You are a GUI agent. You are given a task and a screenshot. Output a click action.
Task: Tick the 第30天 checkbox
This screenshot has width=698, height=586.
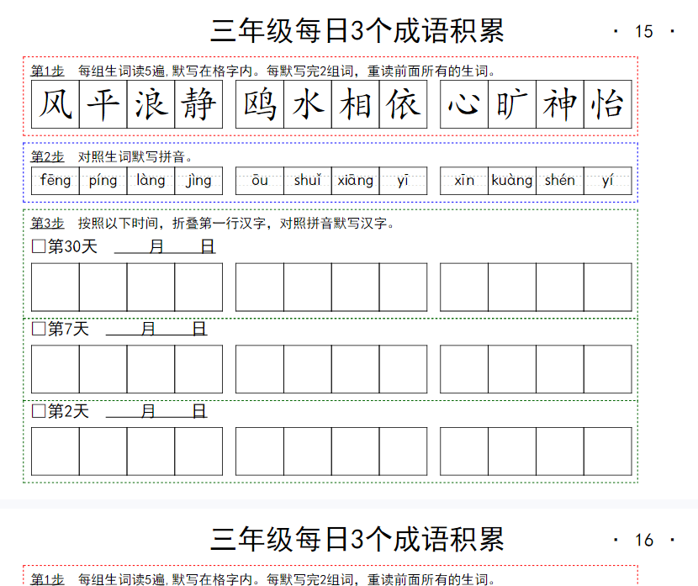coord(38,246)
